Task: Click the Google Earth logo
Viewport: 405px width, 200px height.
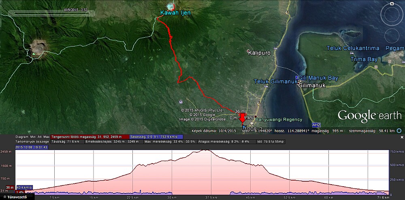Action: 369,116
